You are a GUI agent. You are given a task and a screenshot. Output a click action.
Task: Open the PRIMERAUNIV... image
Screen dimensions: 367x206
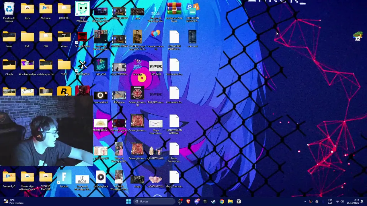(x=101, y=125)
